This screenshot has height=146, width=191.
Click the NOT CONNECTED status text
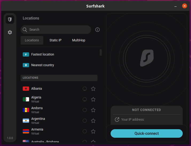(147, 110)
